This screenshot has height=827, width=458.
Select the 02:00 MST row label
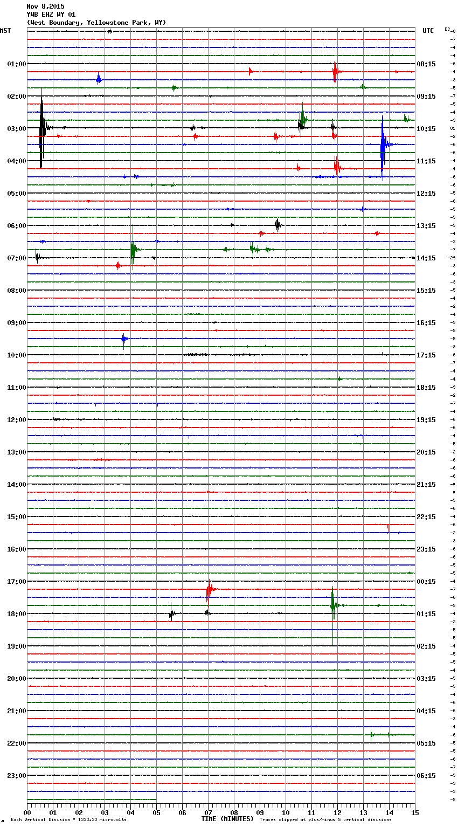point(16,96)
